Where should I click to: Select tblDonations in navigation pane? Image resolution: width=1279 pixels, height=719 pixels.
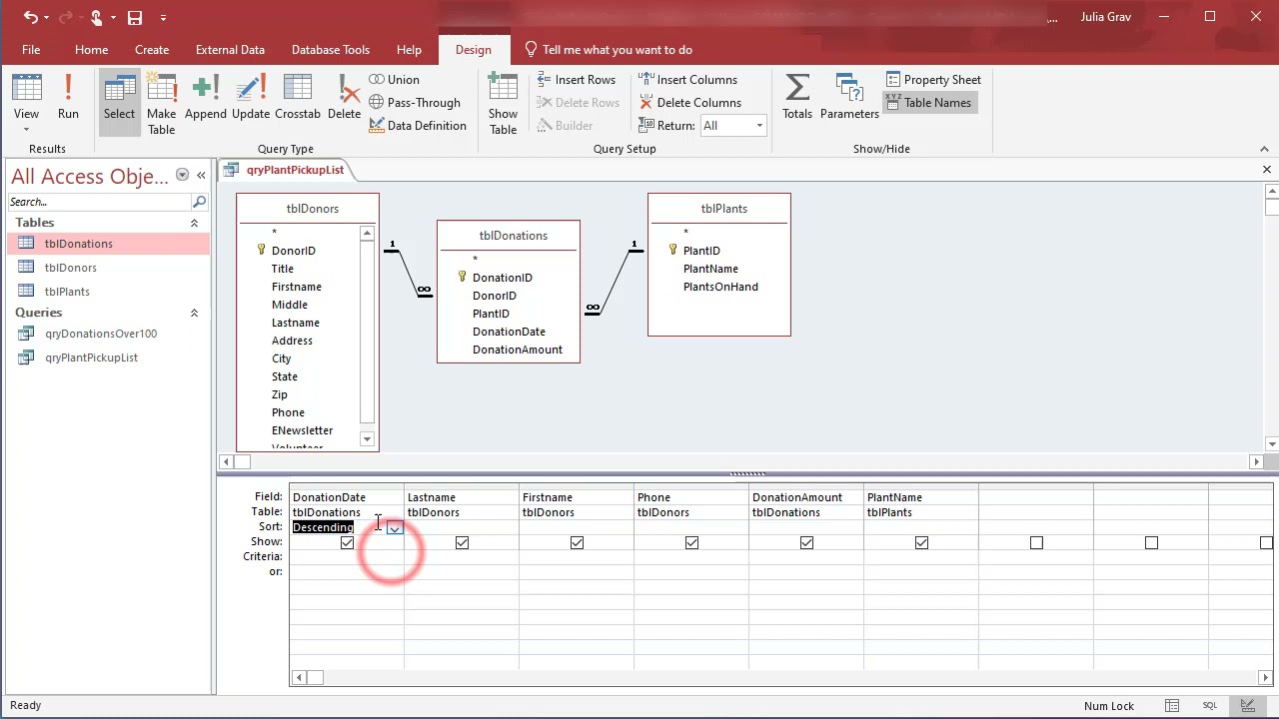click(x=108, y=244)
